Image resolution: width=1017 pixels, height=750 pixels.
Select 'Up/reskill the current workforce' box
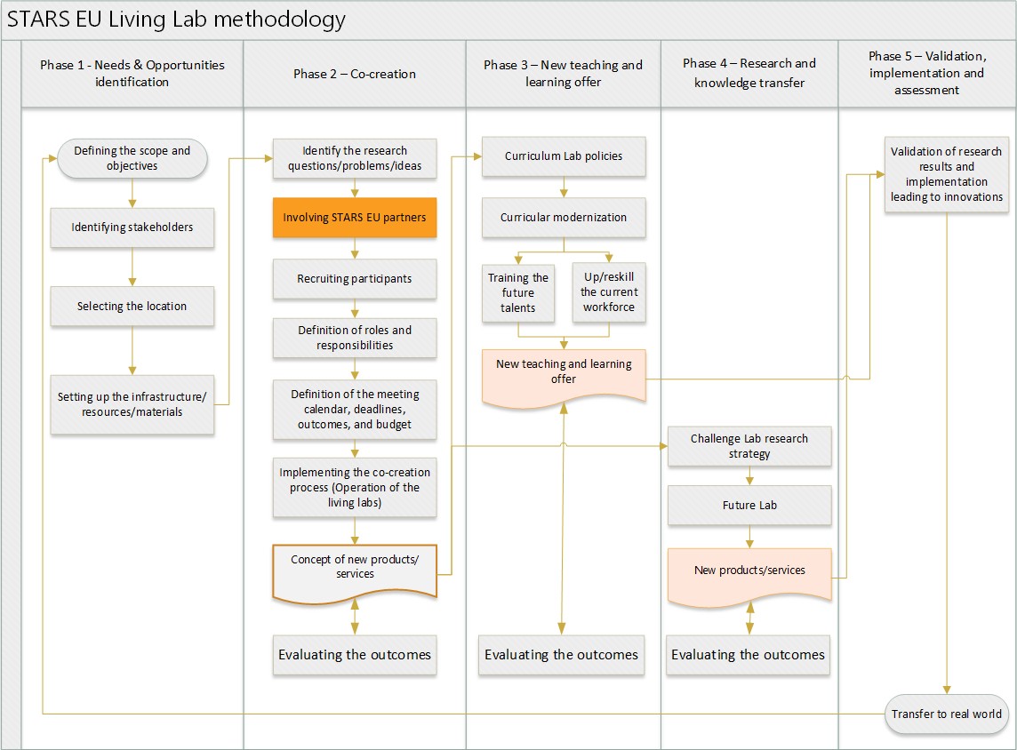tap(610, 292)
